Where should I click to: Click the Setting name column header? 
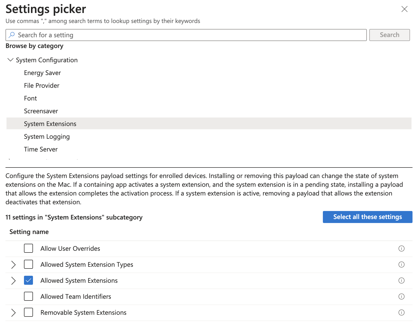click(29, 232)
